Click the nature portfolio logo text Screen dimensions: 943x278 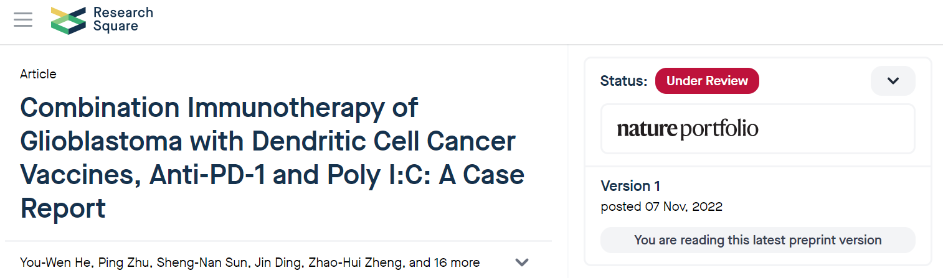(x=688, y=129)
